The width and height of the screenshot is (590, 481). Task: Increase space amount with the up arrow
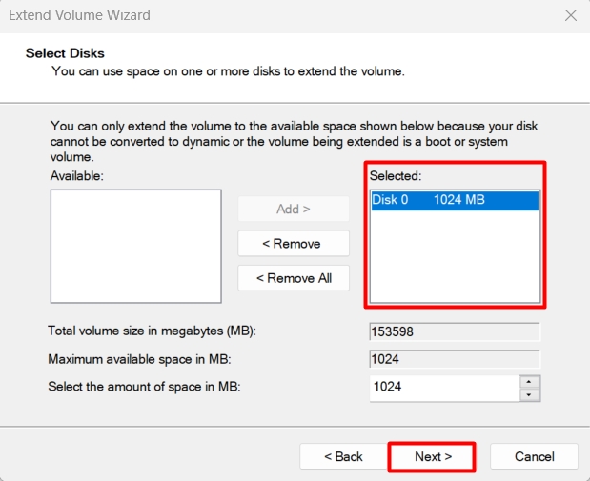point(529,382)
